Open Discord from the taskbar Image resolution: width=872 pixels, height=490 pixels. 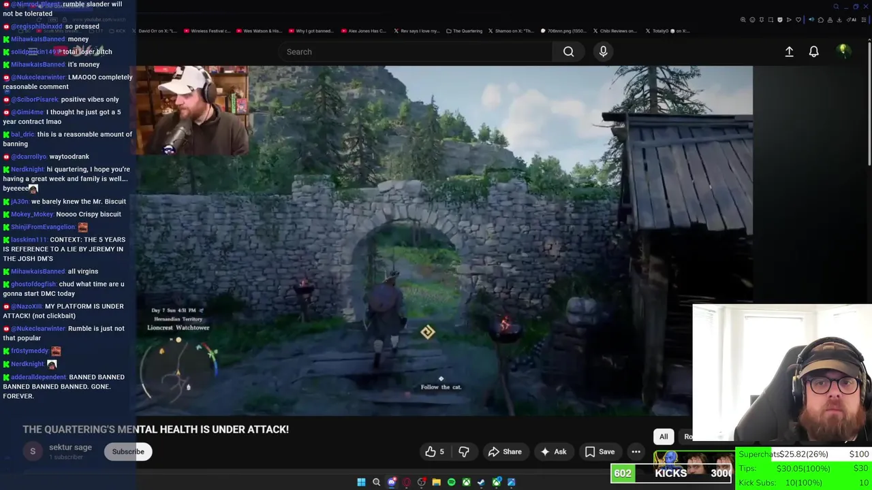point(392,483)
